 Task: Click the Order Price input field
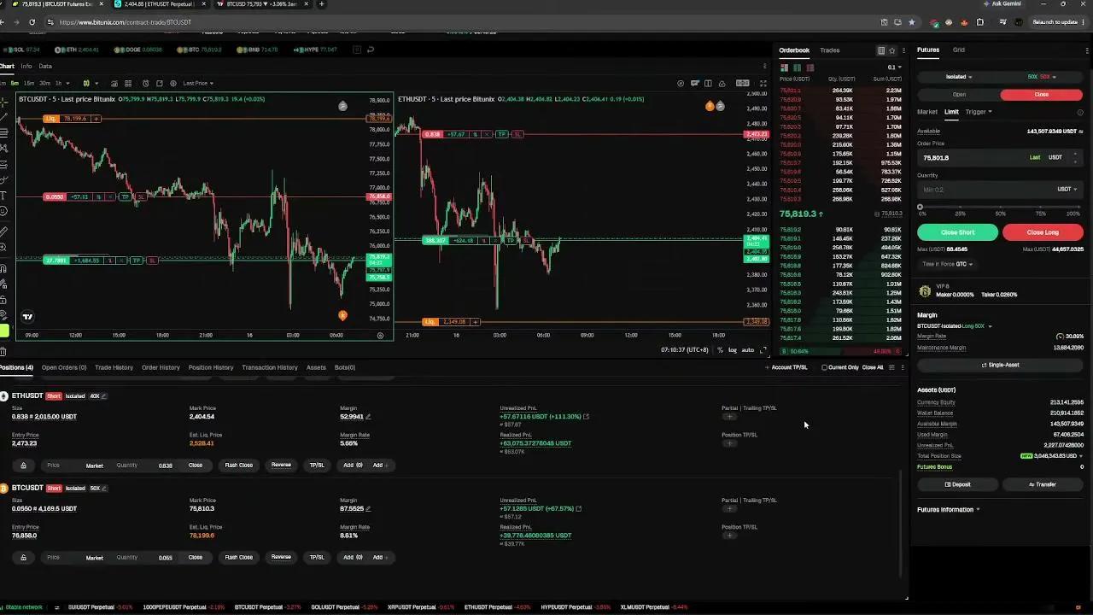1000,158
